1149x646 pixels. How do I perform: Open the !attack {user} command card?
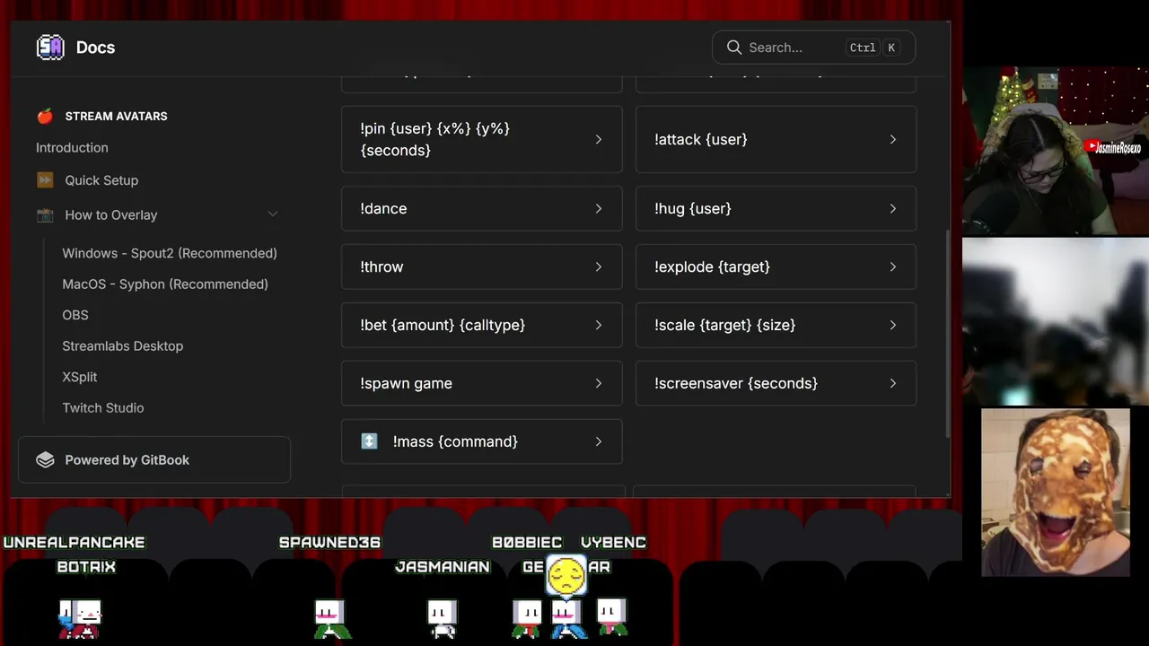[776, 139]
